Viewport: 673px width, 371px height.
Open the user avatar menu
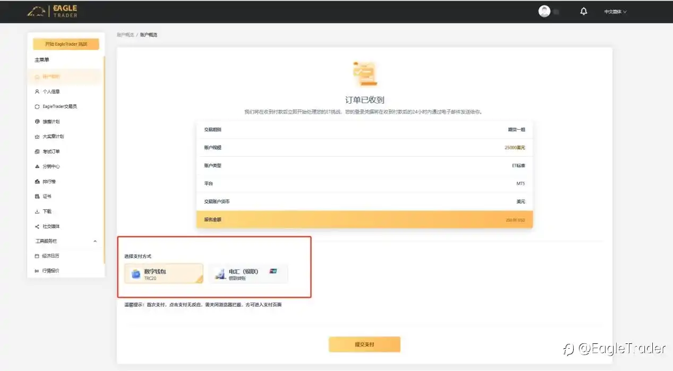(x=544, y=11)
